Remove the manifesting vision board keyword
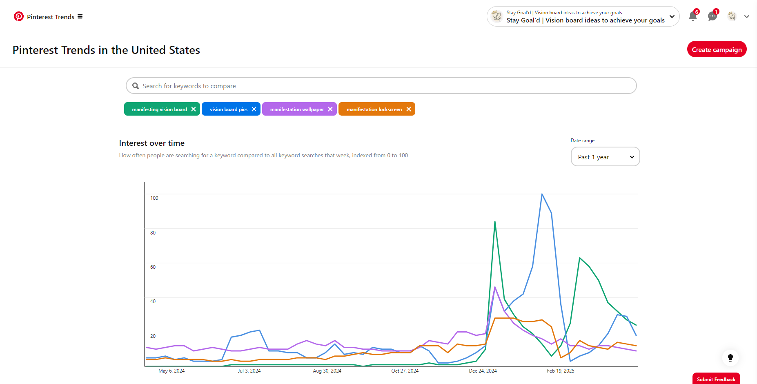The height and width of the screenshot is (384, 757). click(x=194, y=109)
